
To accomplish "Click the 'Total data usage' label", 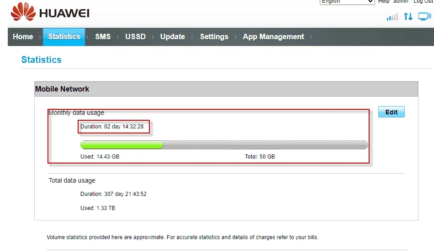I will click(x=72, y=180).
